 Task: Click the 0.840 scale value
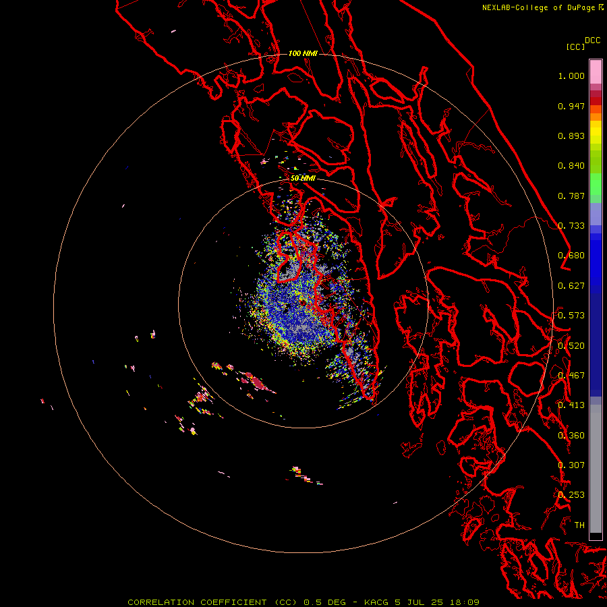571,166
